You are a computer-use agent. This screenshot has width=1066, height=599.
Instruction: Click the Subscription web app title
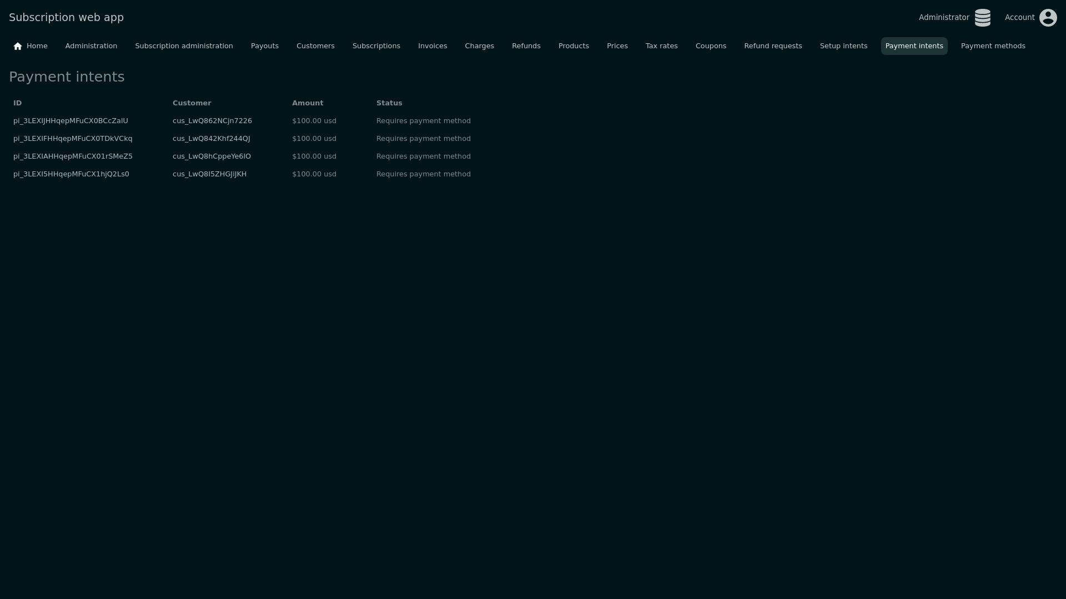pos(66,17)
